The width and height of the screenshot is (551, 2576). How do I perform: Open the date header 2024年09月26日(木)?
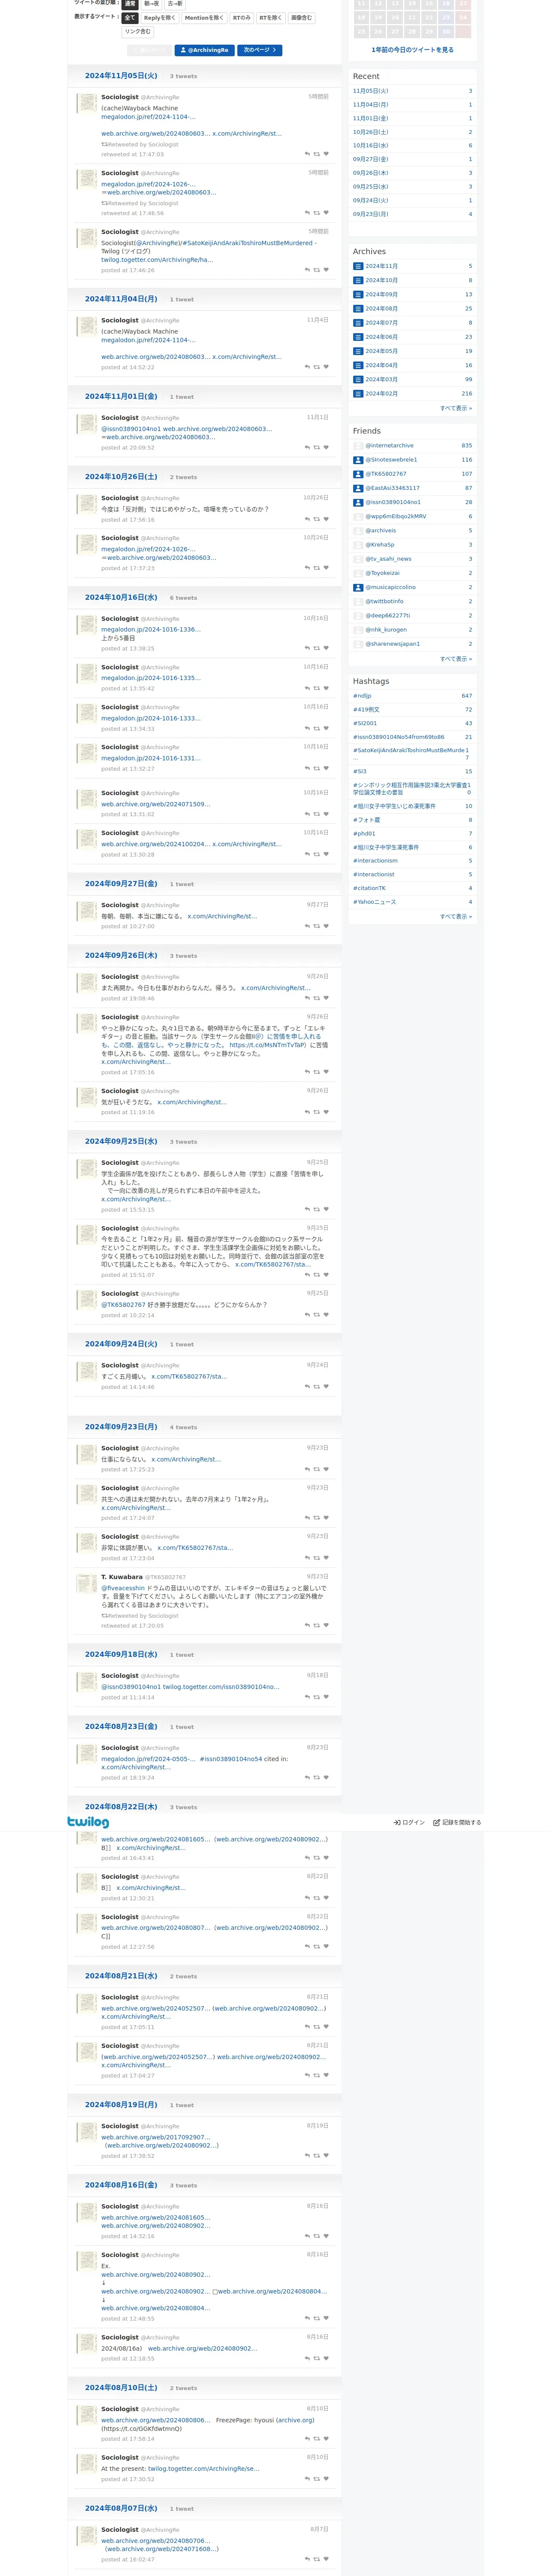(121, 955)
